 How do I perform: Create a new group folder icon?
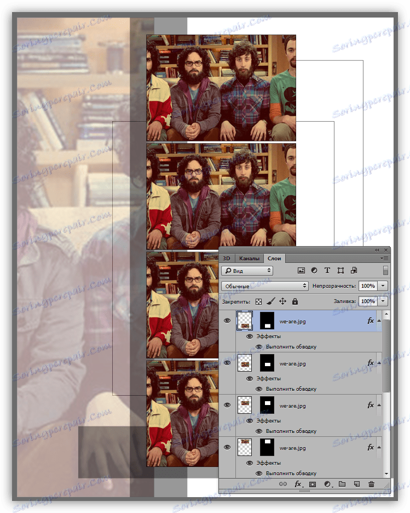coord(342,483)
